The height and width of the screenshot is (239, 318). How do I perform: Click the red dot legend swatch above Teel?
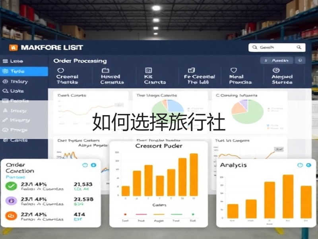click(125, 214)
